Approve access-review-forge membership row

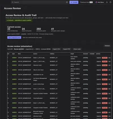[99, 84]
